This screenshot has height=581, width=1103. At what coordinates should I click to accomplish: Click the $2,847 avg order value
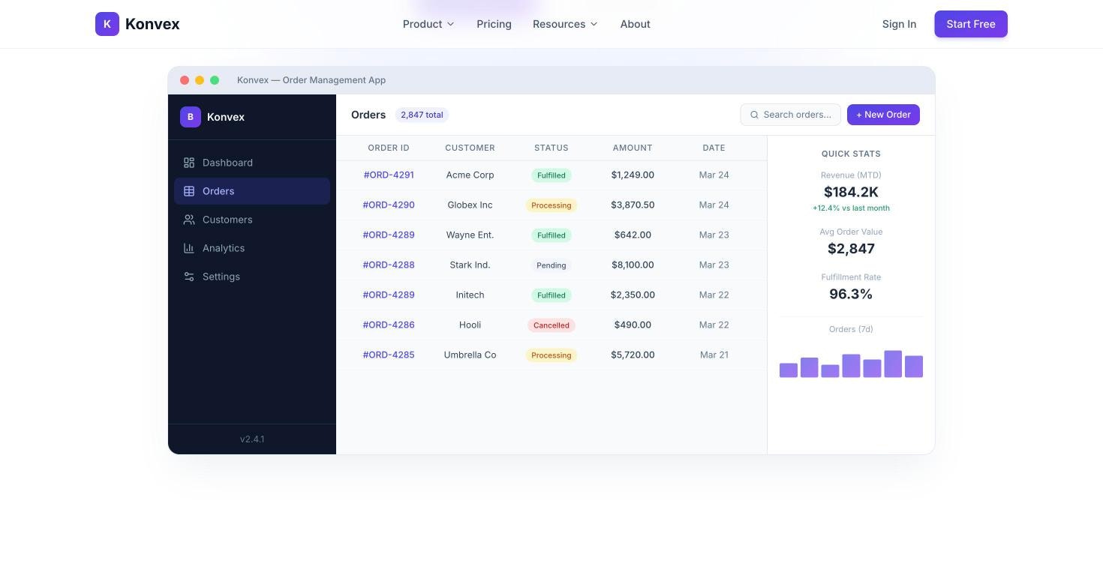tap(851, 249)
